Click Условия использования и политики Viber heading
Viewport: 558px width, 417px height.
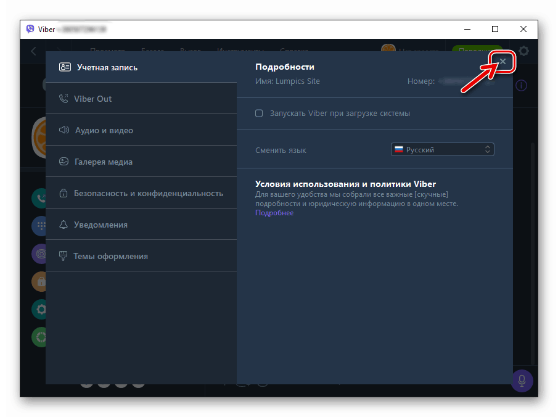click(345, 184)
